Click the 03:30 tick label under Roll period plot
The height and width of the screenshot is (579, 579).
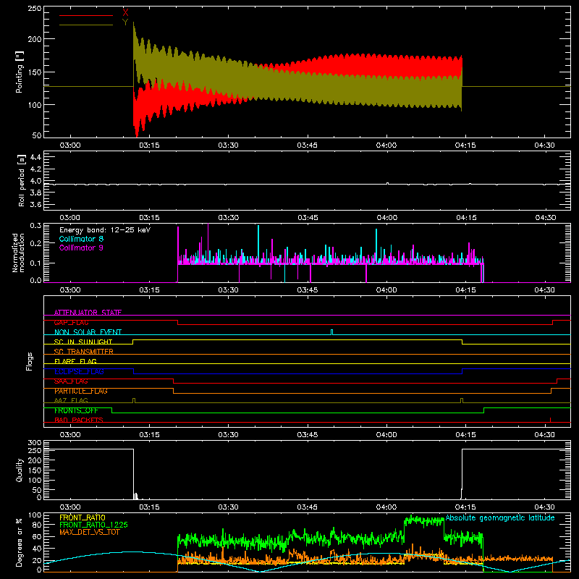coord(228,218)
